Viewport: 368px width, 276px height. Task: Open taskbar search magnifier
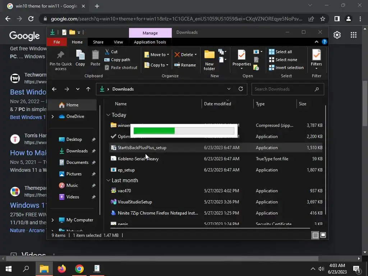(x=26, y=268)
